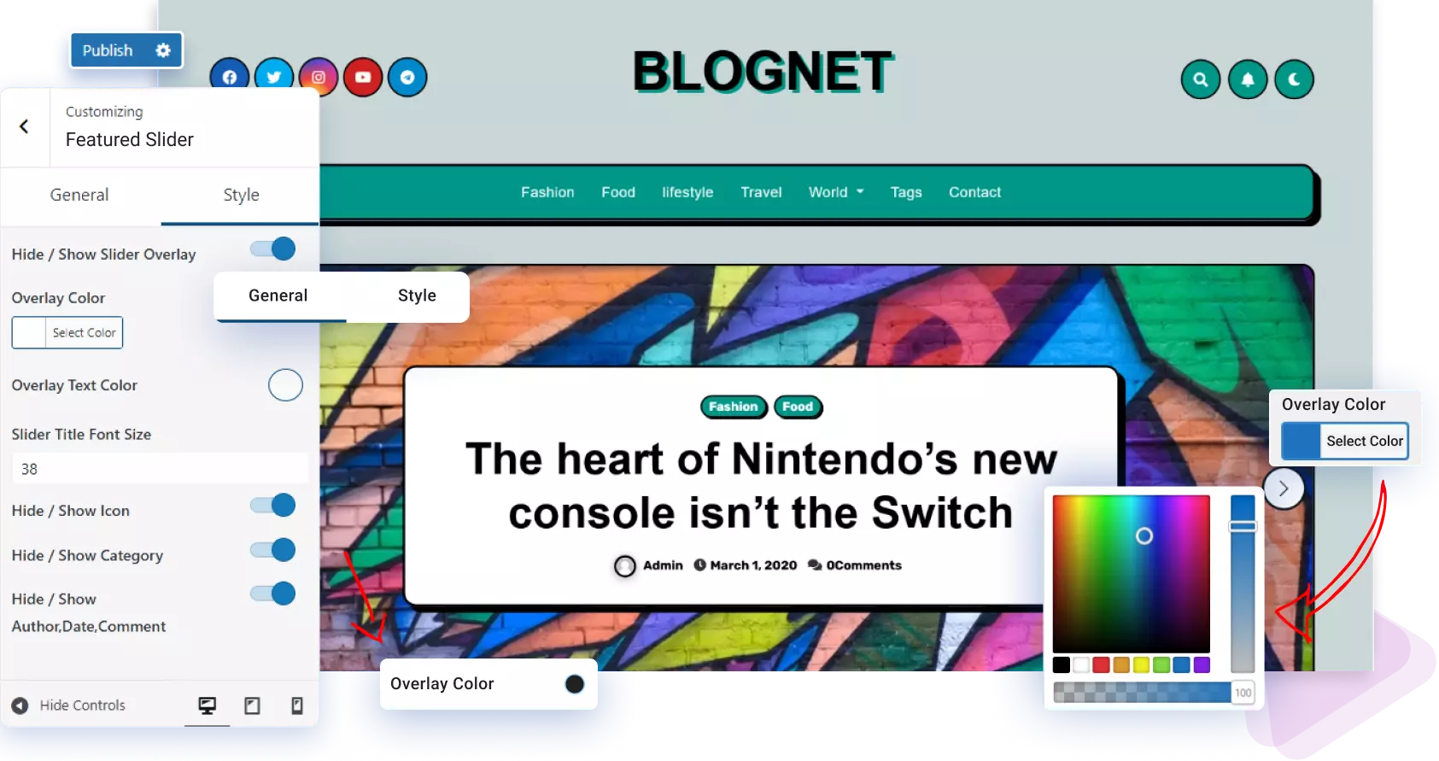Viewport: 1439px width, 761px height.
Task: Open the Twitter social icon
Action: (274, 78)
